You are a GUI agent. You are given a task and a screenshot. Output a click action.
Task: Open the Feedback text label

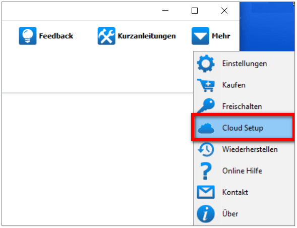56,36
